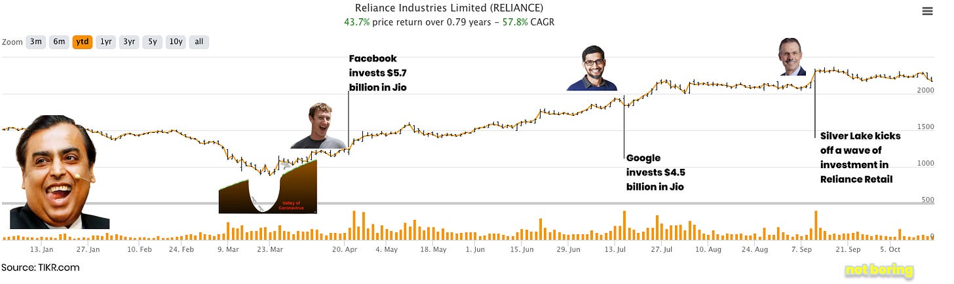Click the Silver Lake executive photo
954x284 pixels.
pos(792,56)
